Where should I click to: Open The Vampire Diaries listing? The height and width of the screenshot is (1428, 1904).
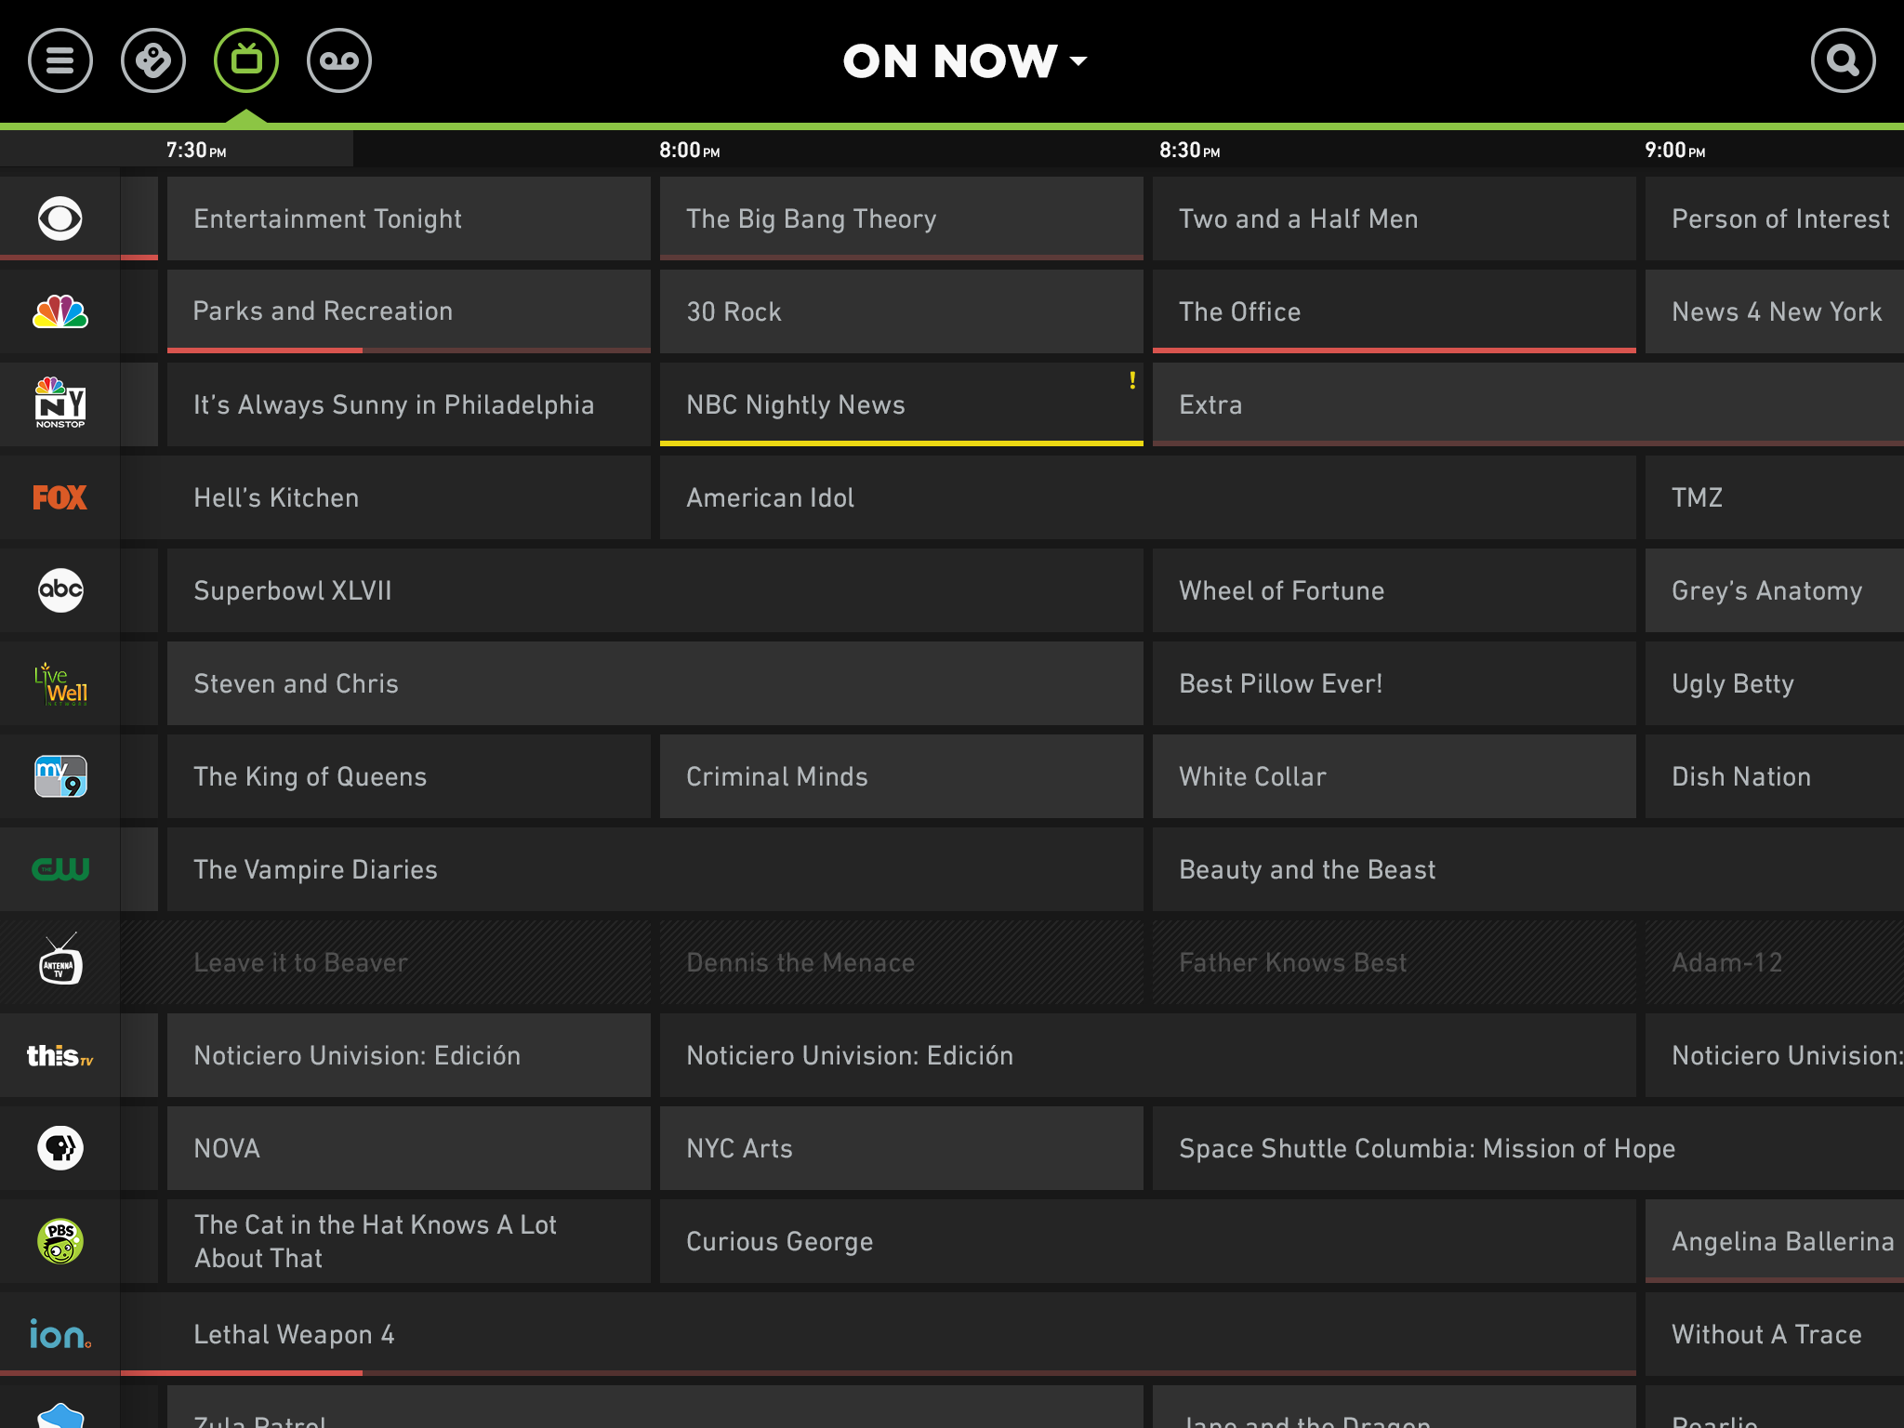tap(655, 869)
